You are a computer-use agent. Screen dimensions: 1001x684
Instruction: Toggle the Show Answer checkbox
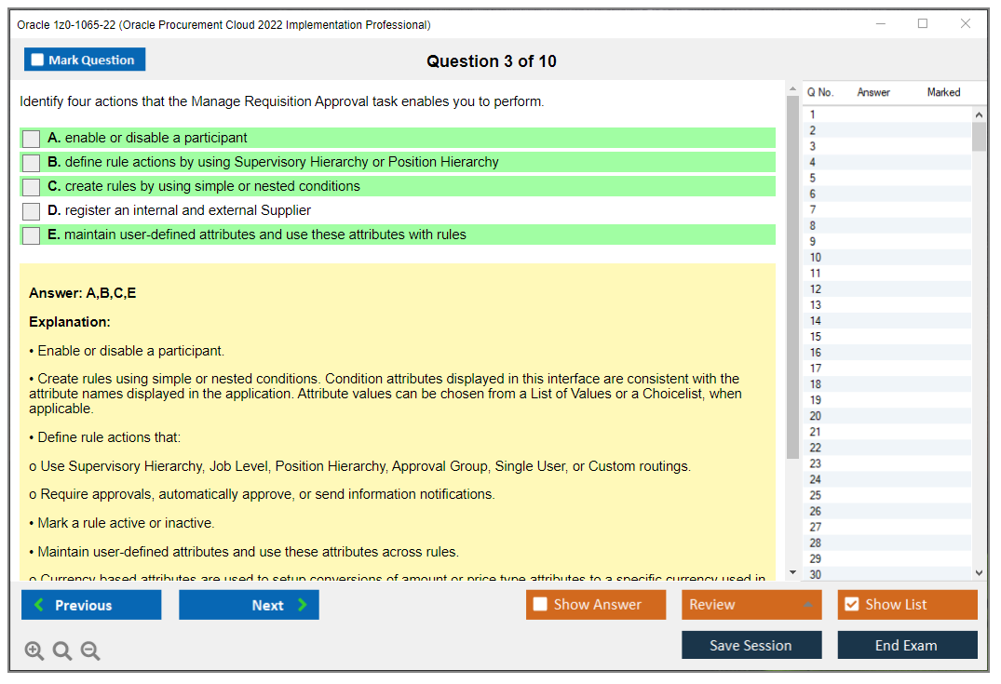(x=540, y=605)
